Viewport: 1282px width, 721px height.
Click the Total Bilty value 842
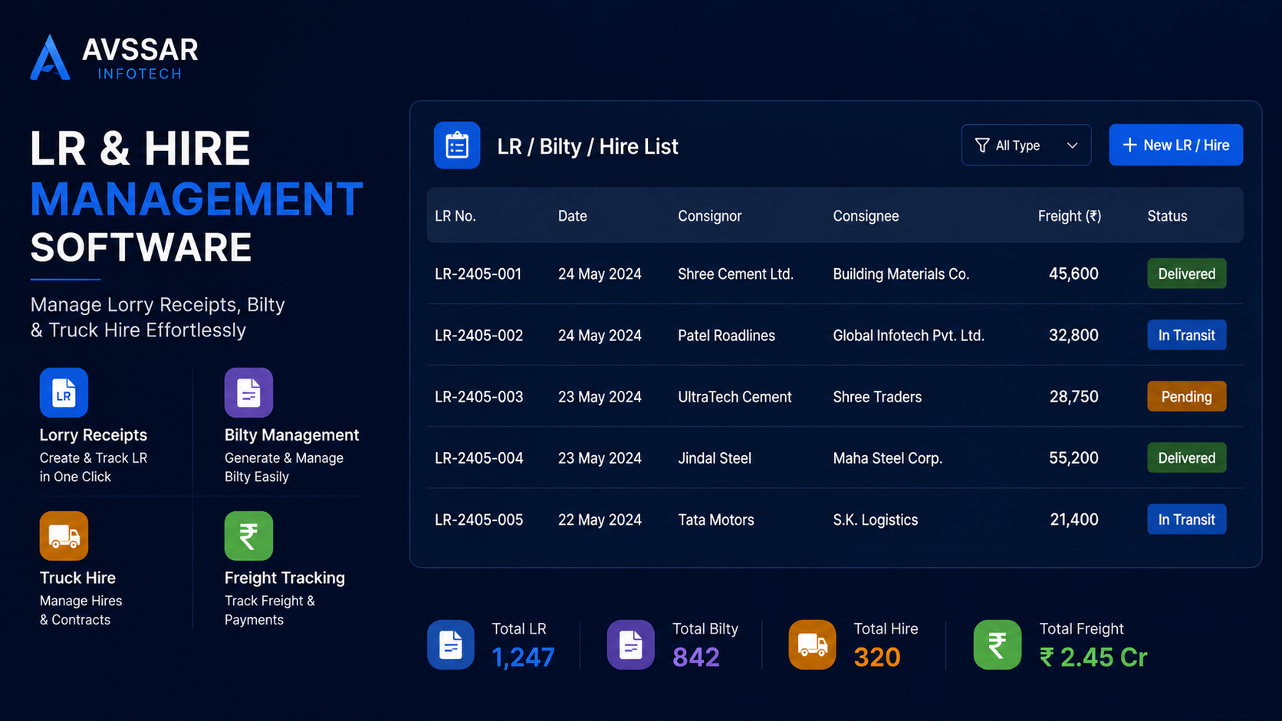coord(696,657)
